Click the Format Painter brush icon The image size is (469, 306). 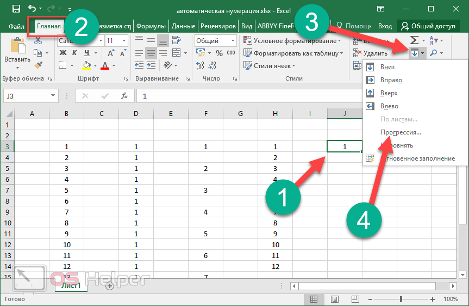point(38,65)
